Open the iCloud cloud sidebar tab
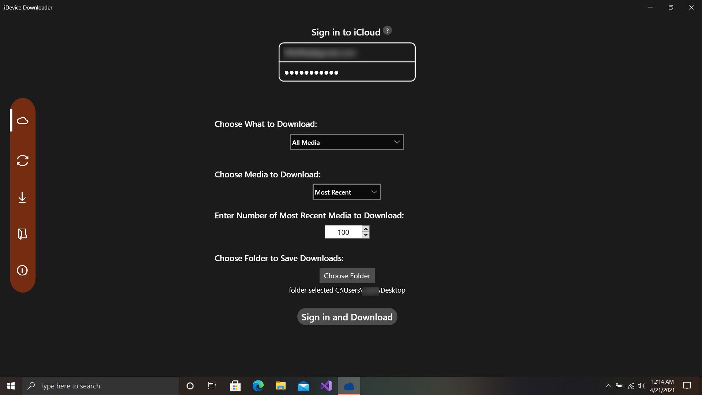 [x=22, y=121]
